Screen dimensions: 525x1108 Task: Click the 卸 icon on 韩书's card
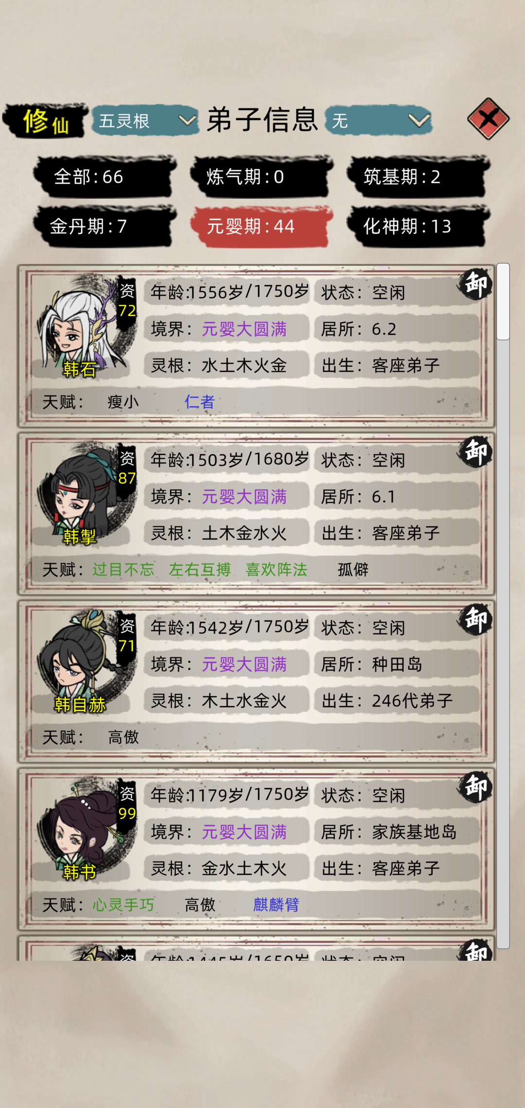click(475, 787)
